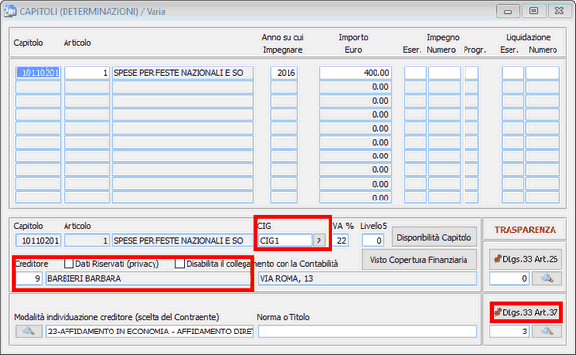Click Liquidazione Numero cell in first row

[543, 73]
